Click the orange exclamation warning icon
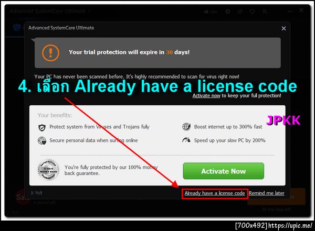Viewport: 315px width, 231px height. 50,53
